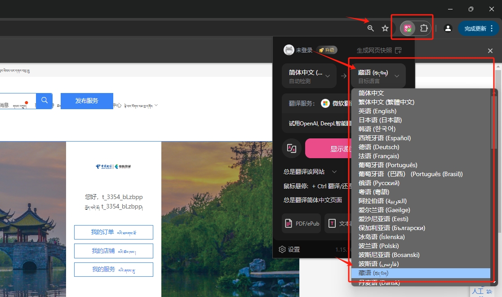
Task: Bookmark this page with the star icon
Action: point(385,28)
